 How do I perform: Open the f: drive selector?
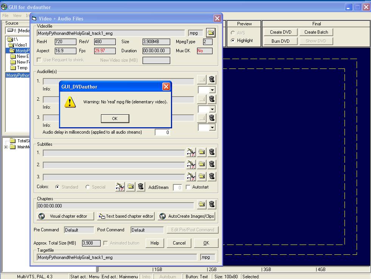click(x=18, y=30)
